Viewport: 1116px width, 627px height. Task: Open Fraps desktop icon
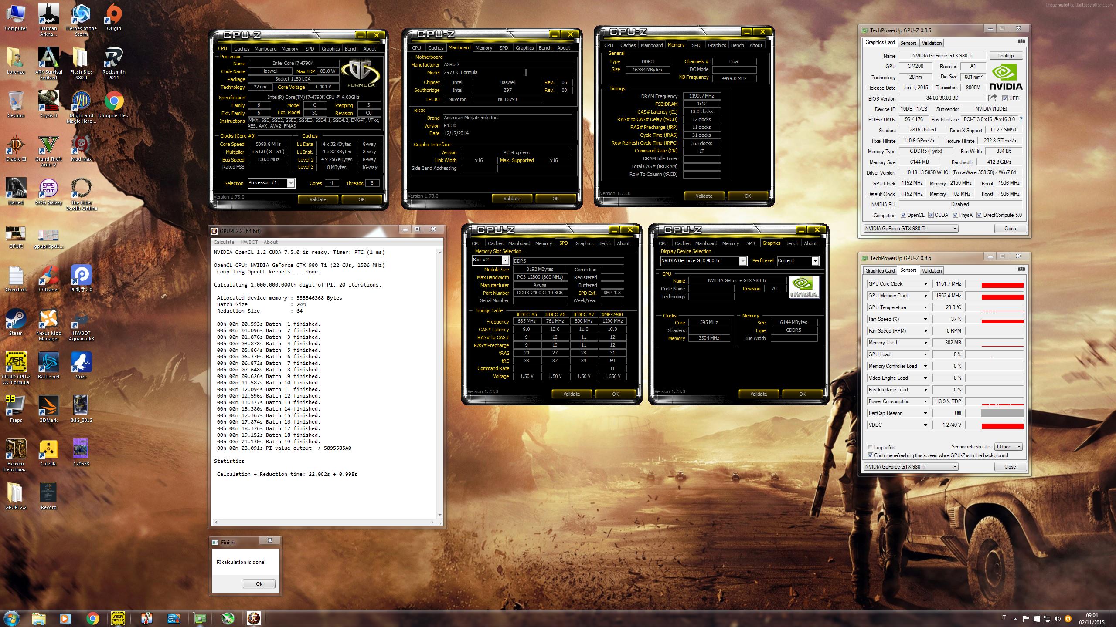[16, 408]
